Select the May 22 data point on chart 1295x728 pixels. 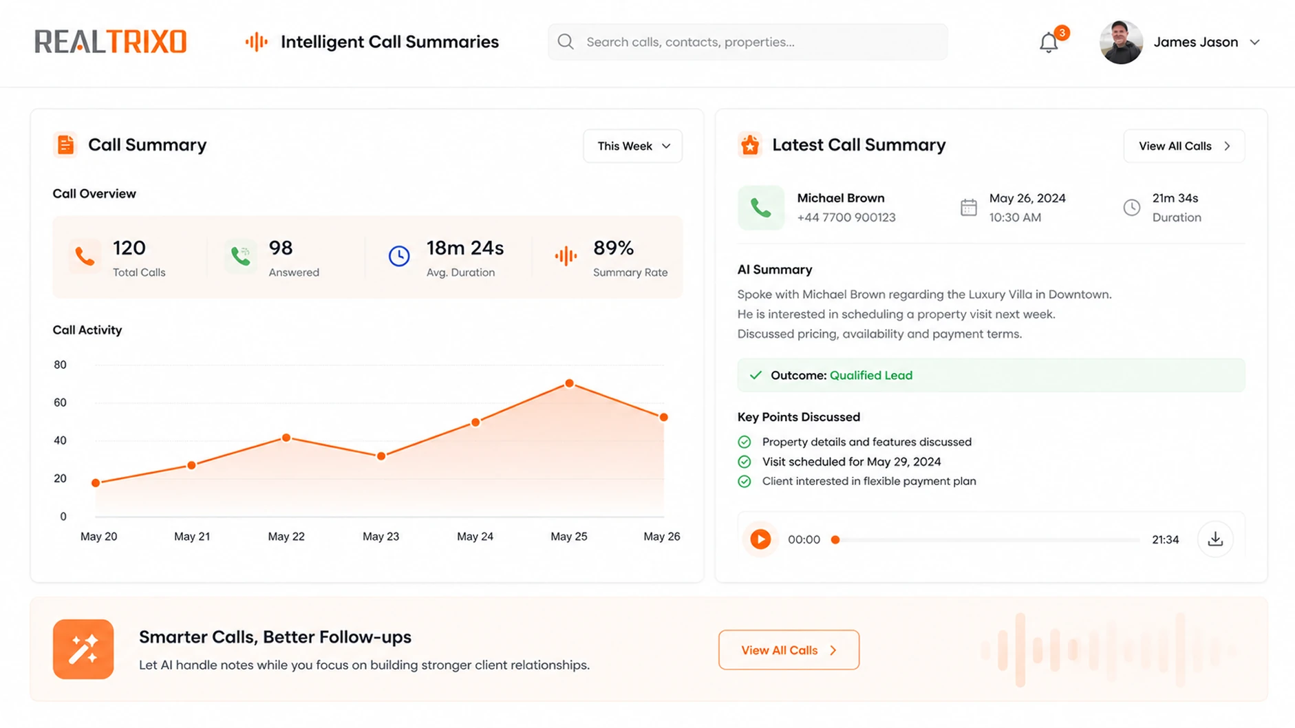(286, 438)
